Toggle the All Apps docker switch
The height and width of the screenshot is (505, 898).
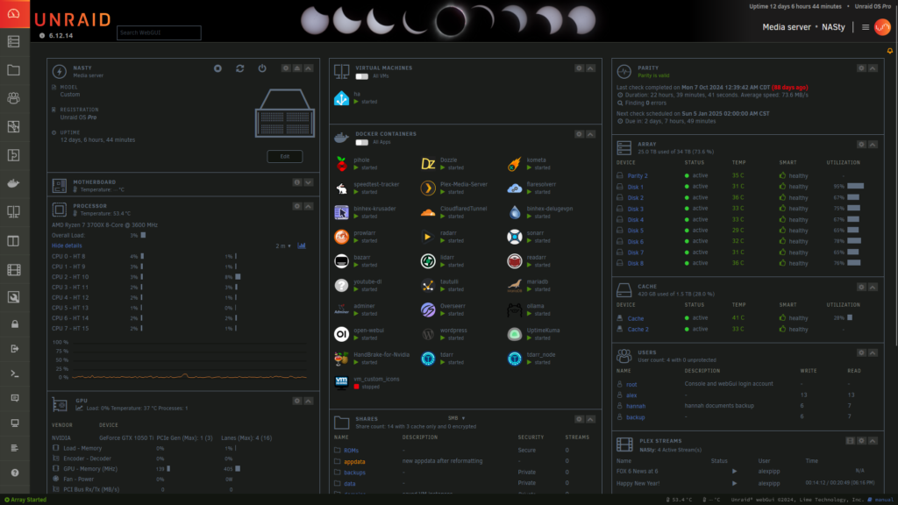pyautogui.click(x=361, y=142)
